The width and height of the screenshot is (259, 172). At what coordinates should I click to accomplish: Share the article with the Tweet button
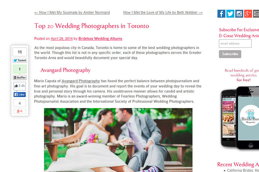[20, 60]
